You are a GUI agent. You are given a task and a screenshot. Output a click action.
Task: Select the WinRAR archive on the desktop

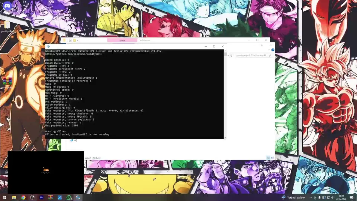pos(7,83)
